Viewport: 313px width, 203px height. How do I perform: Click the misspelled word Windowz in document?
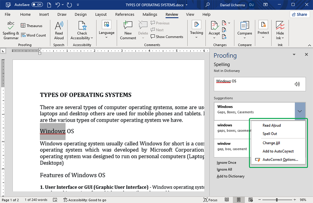(53, 131)
